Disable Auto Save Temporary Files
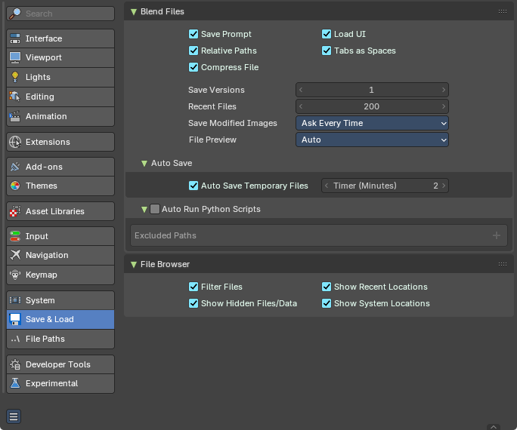Image resolution: width=517 pixels, height=430 pixels. click(193, 186)
